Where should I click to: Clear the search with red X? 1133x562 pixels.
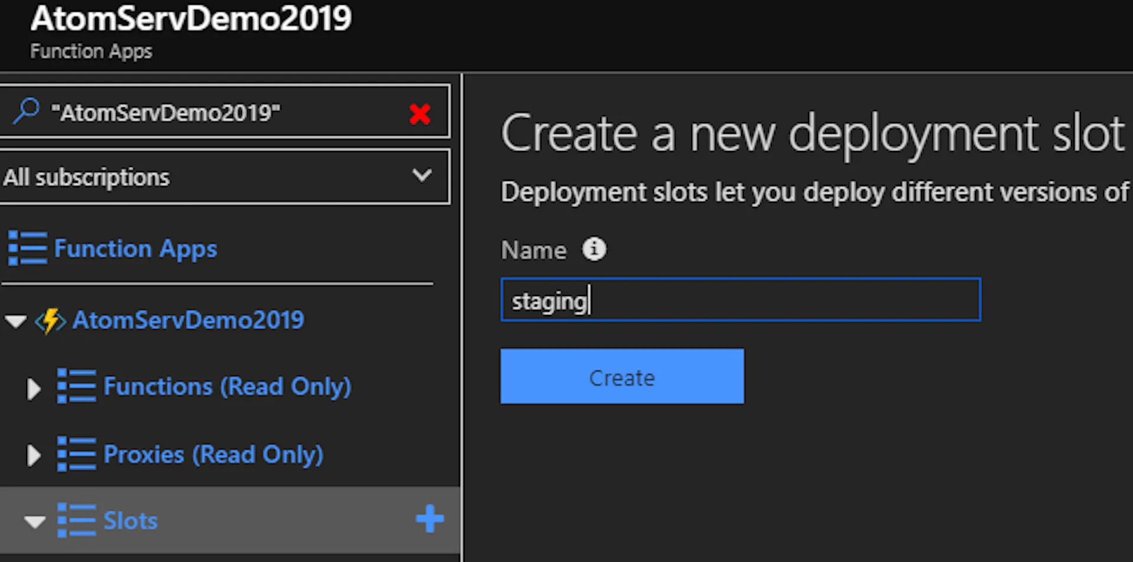pyautogui.click(x=420, y=114)
